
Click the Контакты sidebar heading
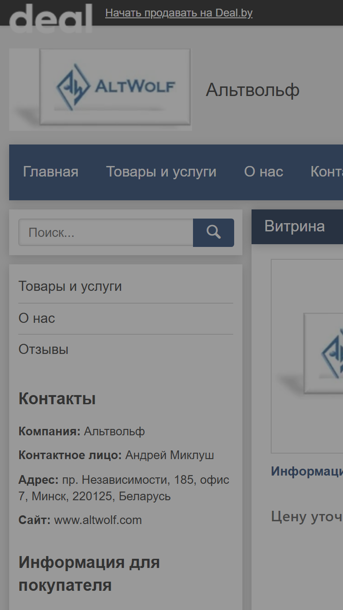coord(57,399)
